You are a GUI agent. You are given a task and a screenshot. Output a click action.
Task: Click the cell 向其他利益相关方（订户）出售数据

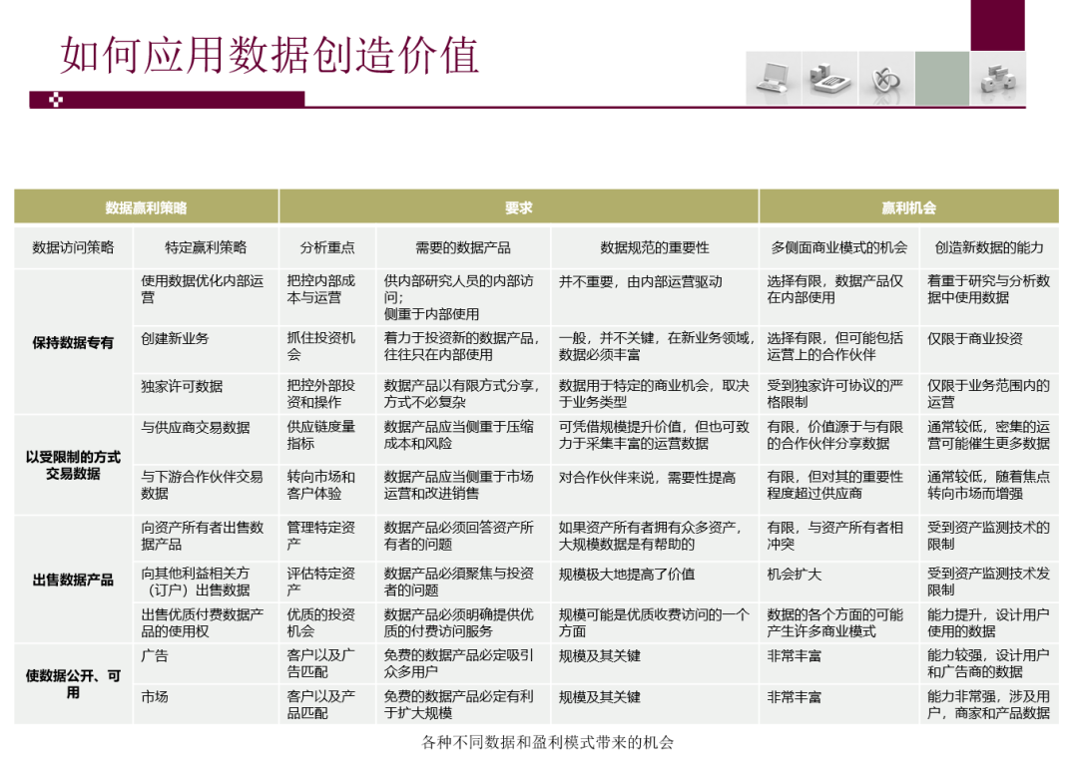(206, 582)
